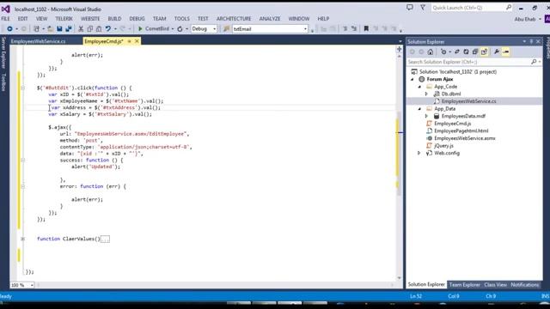Click Collapse All icon in Solution Explorer

point(475,51)
